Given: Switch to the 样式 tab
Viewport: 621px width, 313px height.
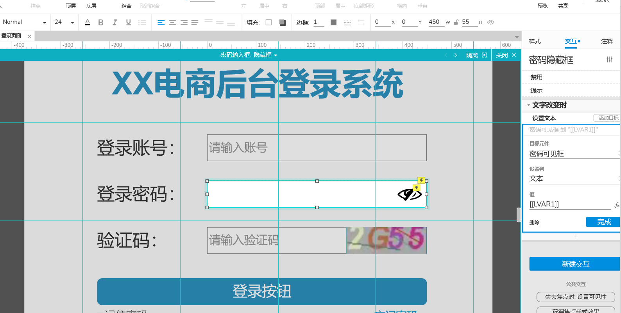Looking at the screenshot, I should point(535,41).
